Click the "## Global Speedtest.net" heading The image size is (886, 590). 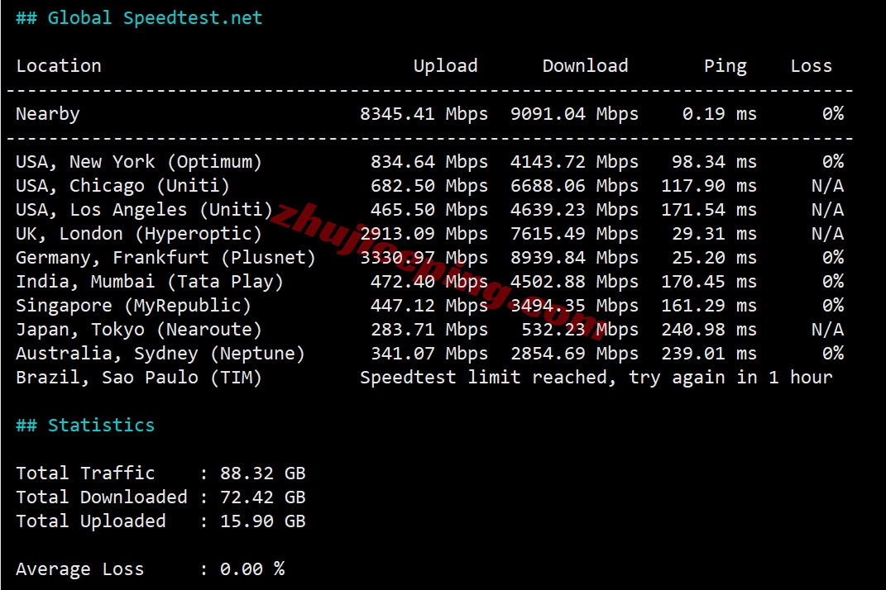[139, 18]
